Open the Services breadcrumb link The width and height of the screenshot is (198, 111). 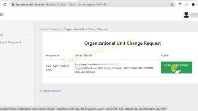(56, 29)
